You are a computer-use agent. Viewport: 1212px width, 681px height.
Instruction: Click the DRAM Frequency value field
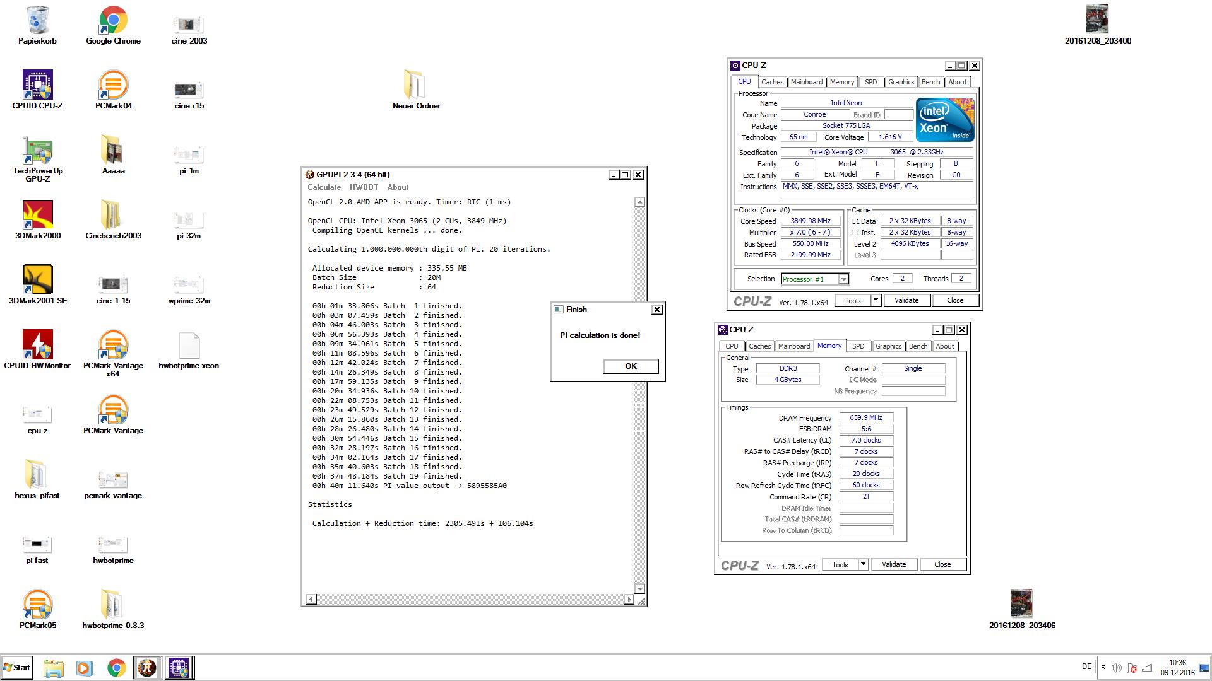tap(866, 417)
